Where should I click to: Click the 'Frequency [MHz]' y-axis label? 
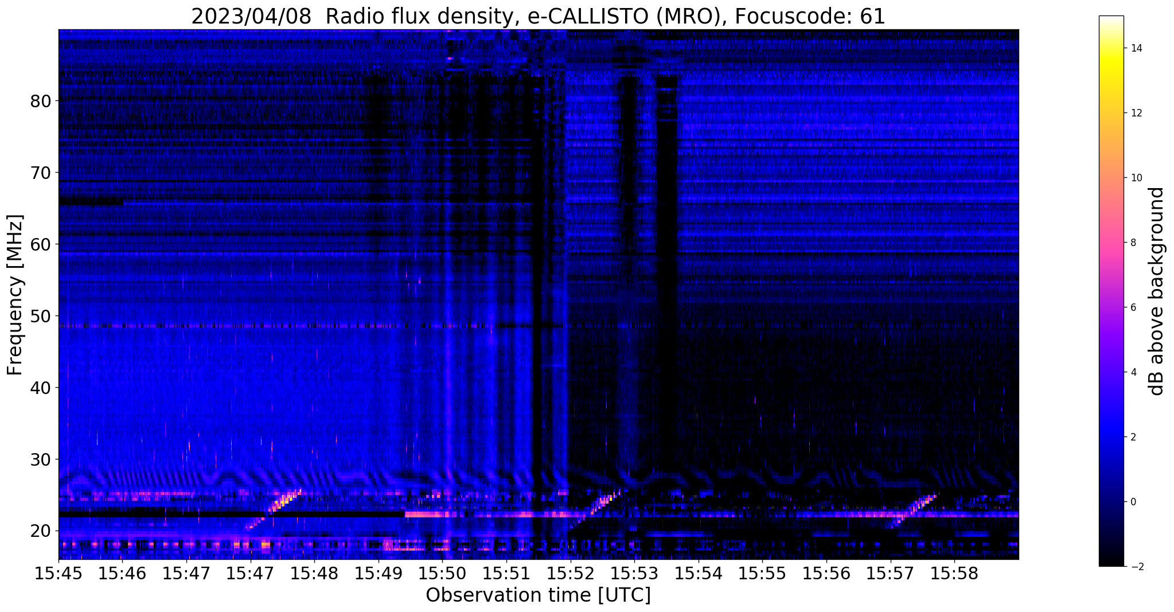15,295
